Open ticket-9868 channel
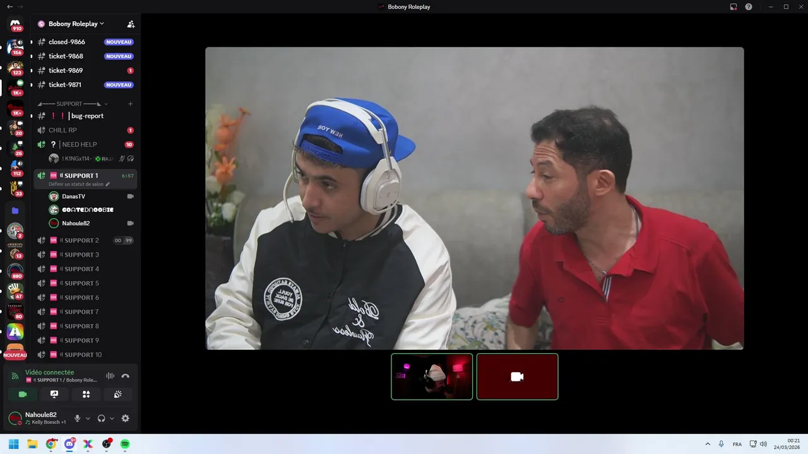This screenshot has width=808, height=454. pyautogui.click(x=85, y=56)
